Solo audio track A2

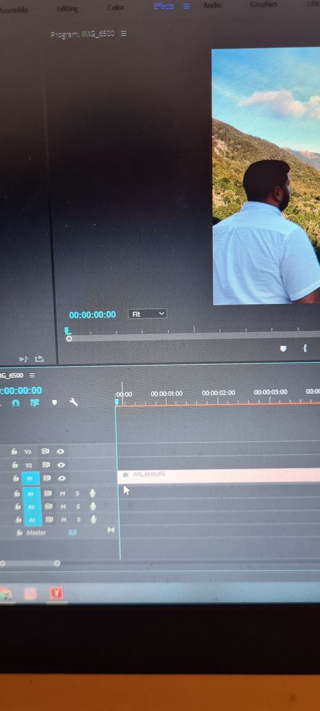[78, 506]
